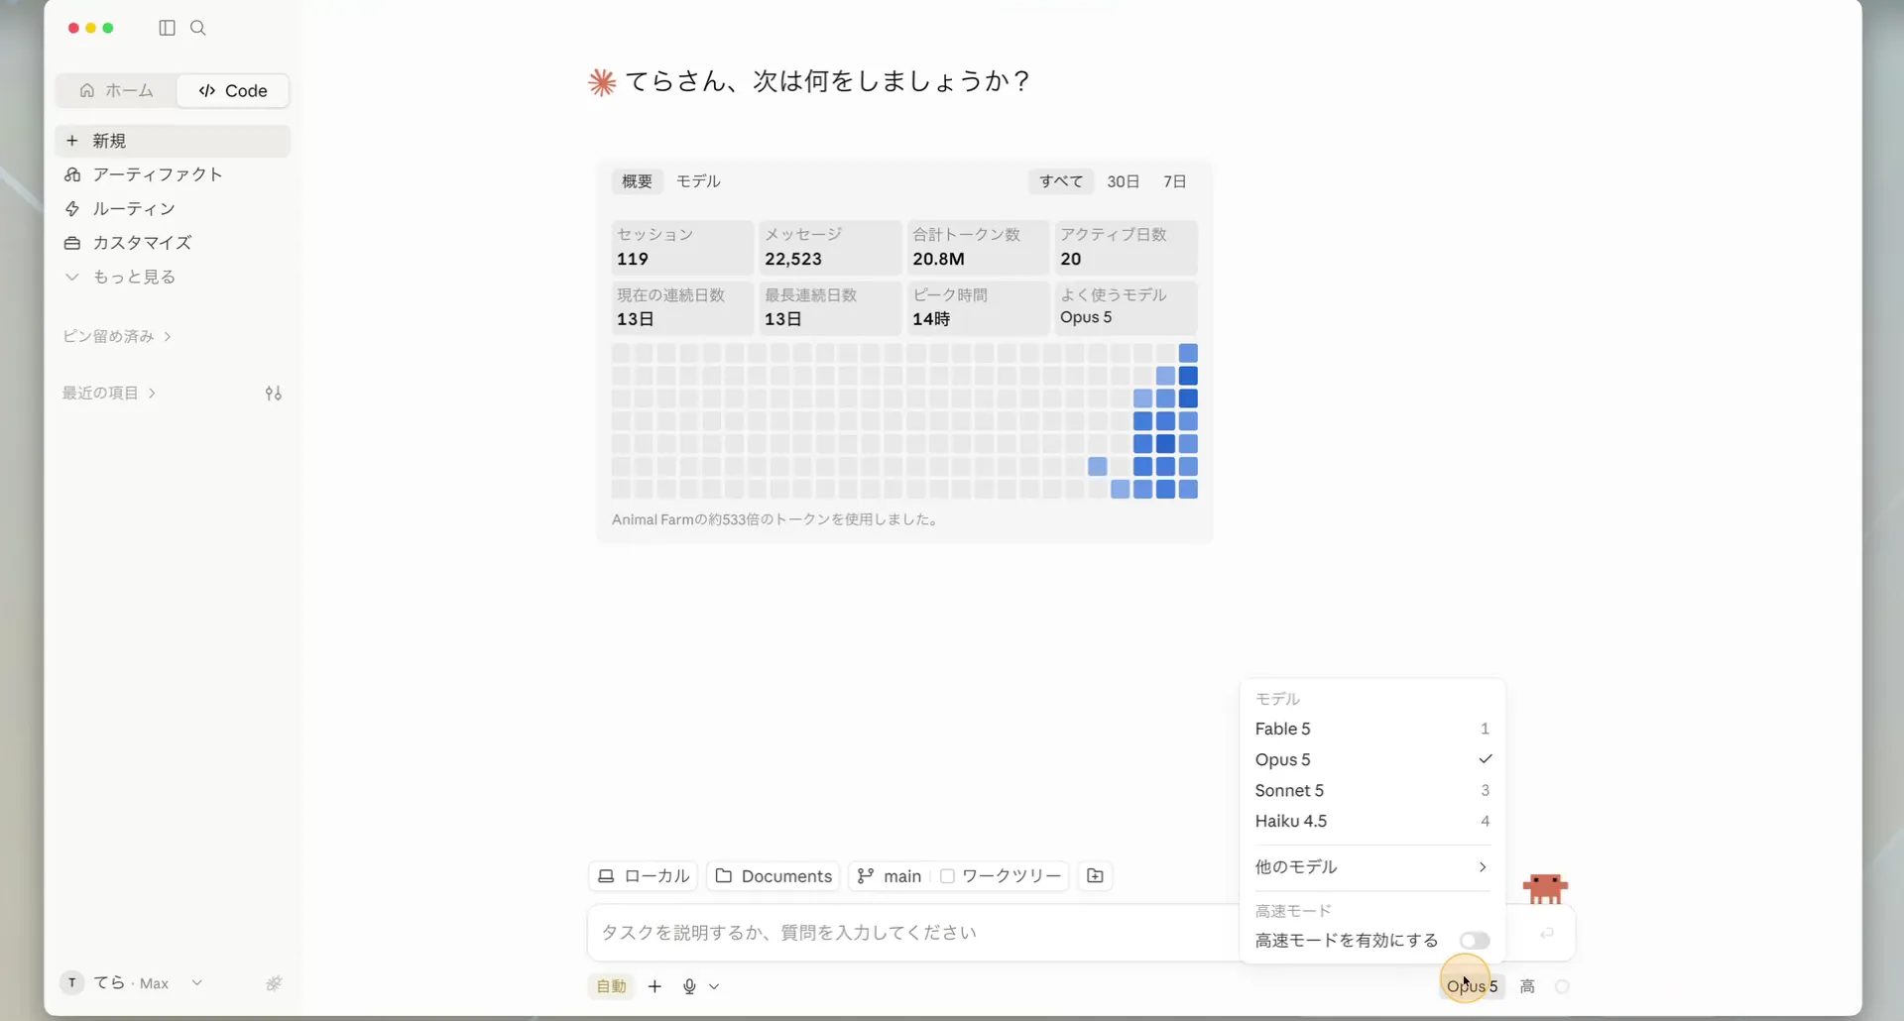The width and height of the screenshot is (1904, 1021).
Task: Click the red pixel creature mascot
Action: click(1545, 888)
